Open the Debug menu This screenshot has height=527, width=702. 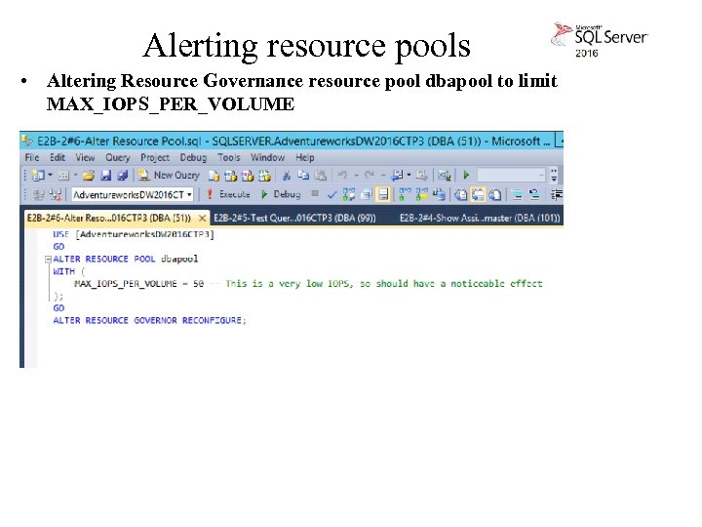tap(193, 158)
